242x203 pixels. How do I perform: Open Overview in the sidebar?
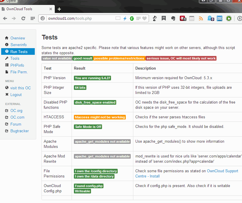(x=18, y=38)
